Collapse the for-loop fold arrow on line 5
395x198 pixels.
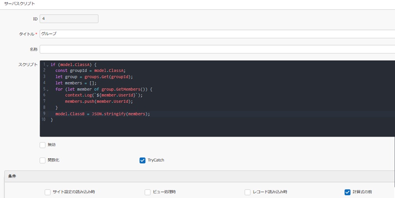pos(48,89)
